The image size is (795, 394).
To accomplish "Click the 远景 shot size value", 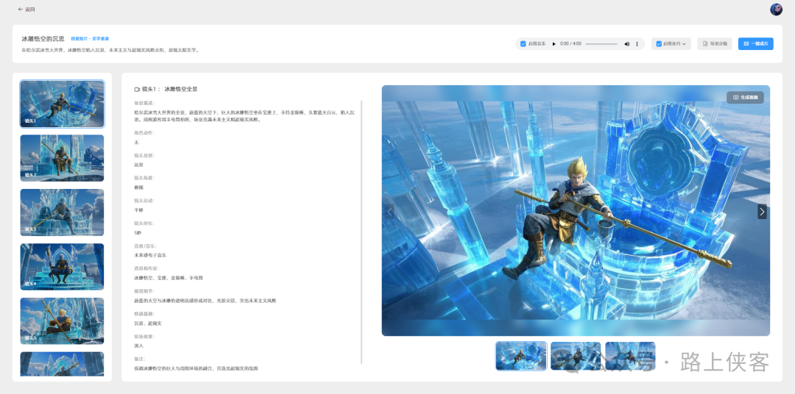I will [138, 165].
